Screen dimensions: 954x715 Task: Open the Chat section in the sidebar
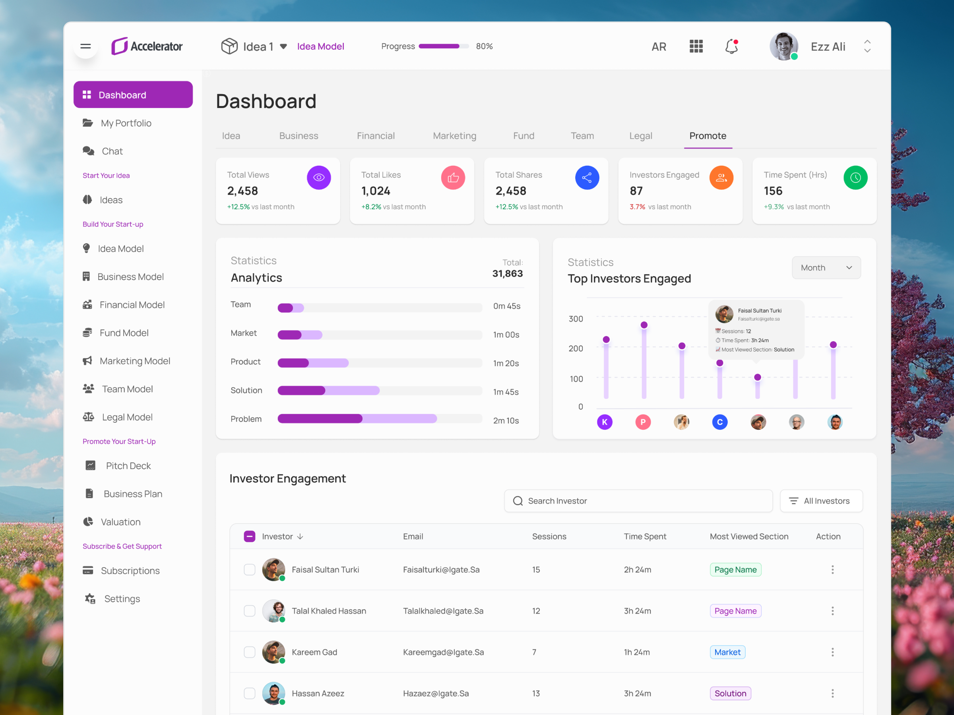point(112,151)
